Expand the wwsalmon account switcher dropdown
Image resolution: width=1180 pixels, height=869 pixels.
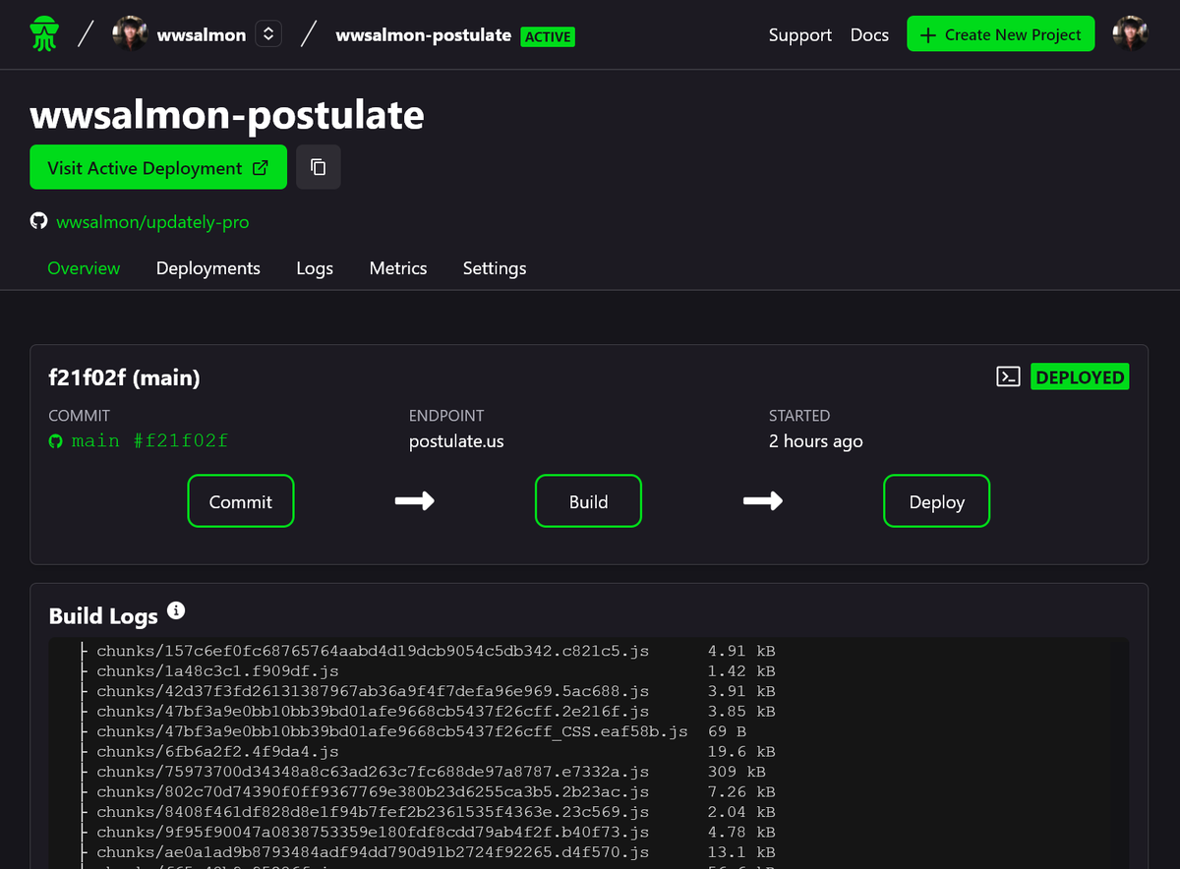(267, 34)
